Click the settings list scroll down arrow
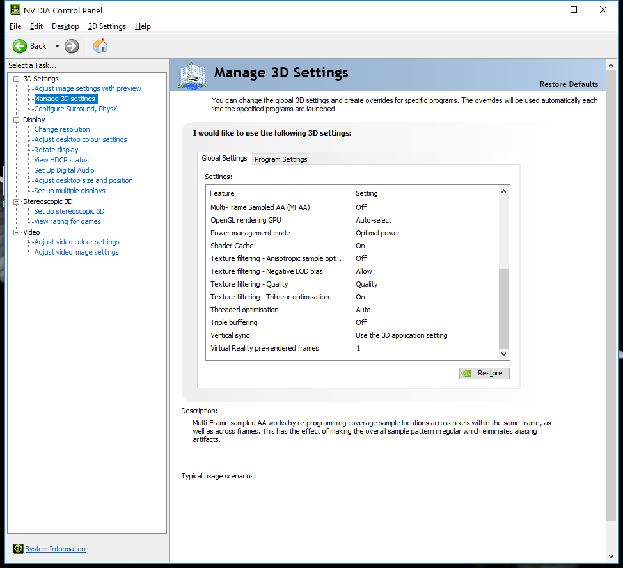The image size is (623, 568). tap(503, 354)
